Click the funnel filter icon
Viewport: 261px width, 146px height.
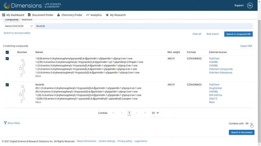(x=5, y=123)
